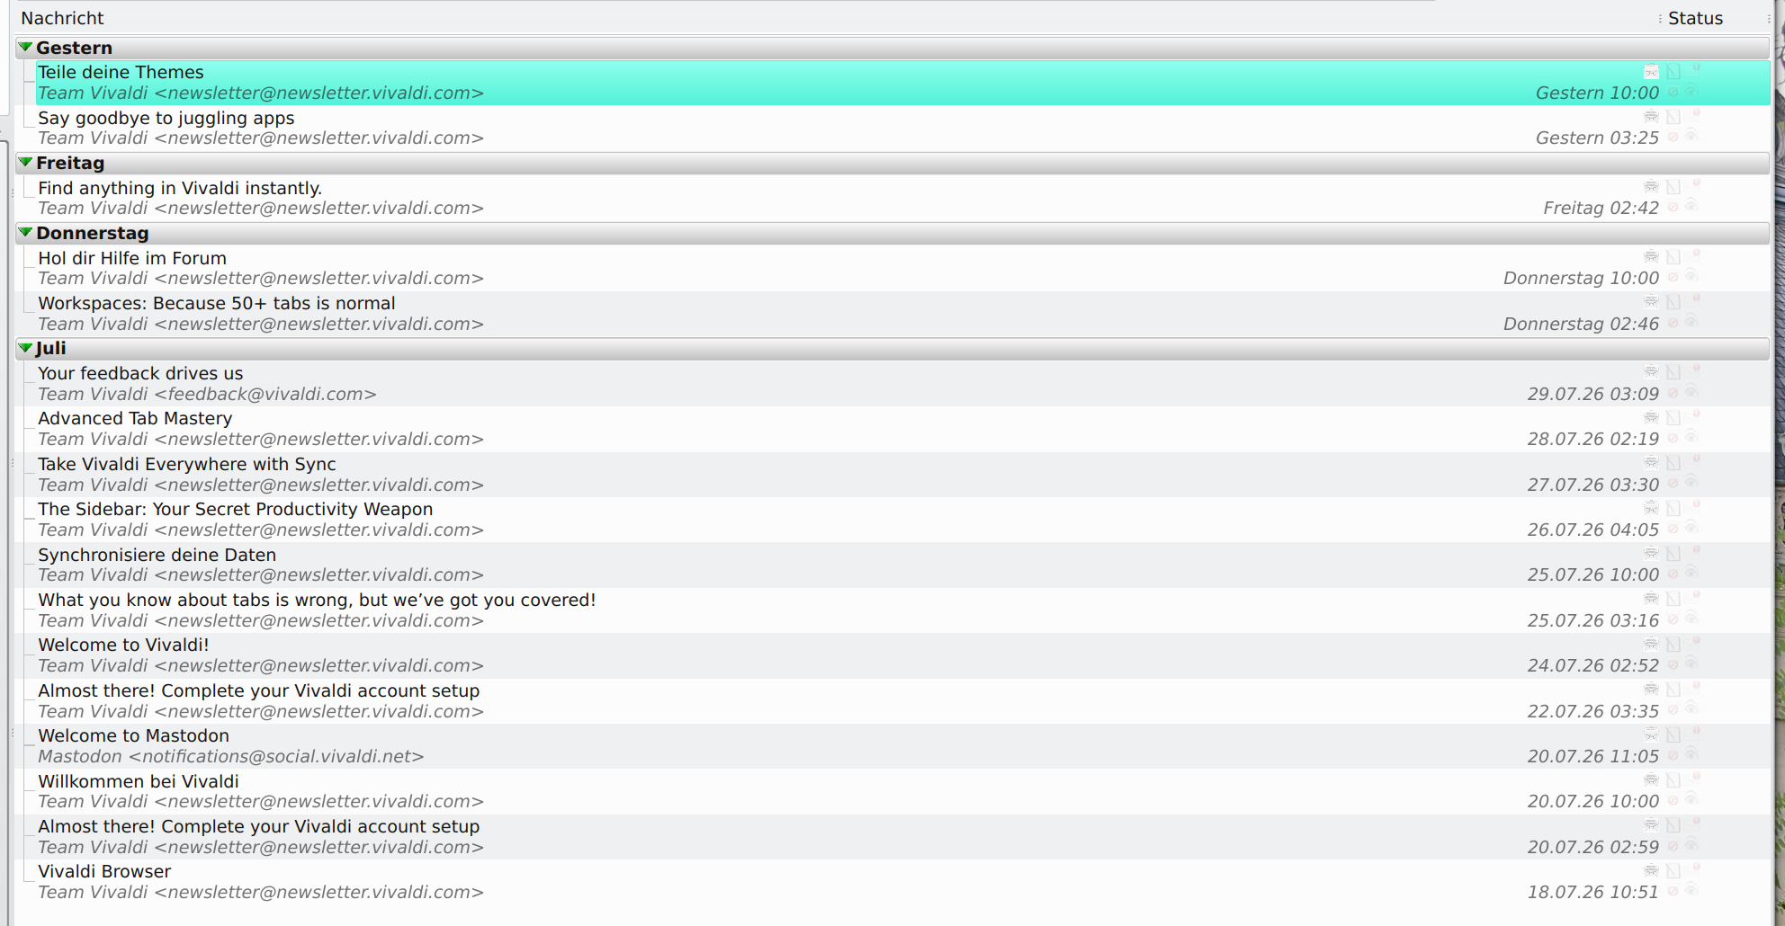
Task: Click read-status envelope on 'Willkommen bei Vivaldi'
Action: 1651,780
